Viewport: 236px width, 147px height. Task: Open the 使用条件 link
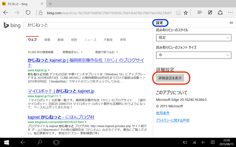click(x=163, y=113)
